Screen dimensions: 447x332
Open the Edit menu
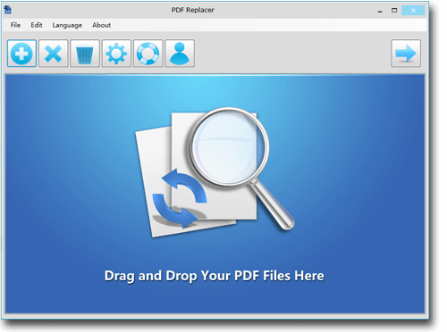click(37, 25)
